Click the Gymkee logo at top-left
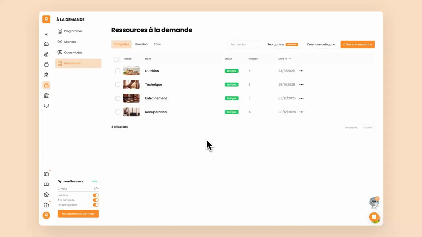Viewport: 422px width, 237px height. pyautogui.click(x=46, y=19)
